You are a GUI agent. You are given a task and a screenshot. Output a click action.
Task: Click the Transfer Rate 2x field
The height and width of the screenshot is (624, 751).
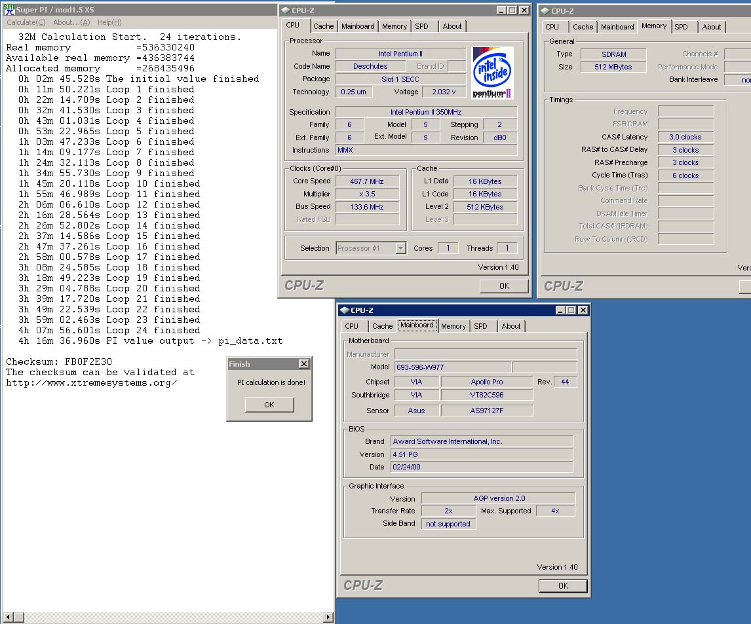448,511
